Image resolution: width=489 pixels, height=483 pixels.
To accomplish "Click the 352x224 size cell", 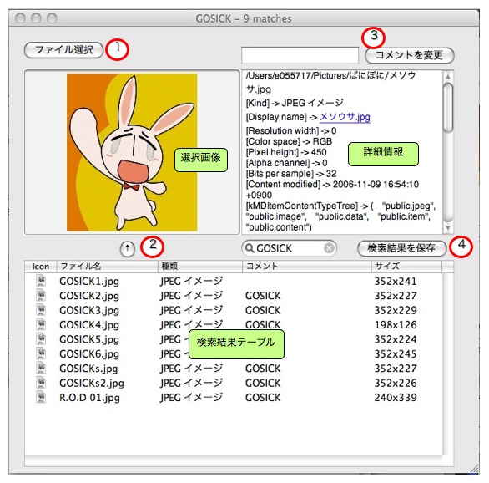I will (396, 339).
